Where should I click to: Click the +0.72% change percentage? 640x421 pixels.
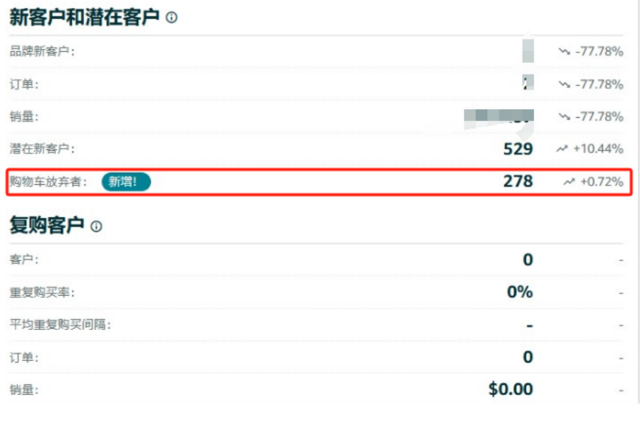pyautogui.click(x=602, y=181)
